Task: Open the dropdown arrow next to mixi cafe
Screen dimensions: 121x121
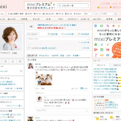Action: point(21,71)
